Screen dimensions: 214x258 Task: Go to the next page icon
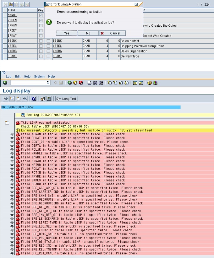[x=121, y=83]
